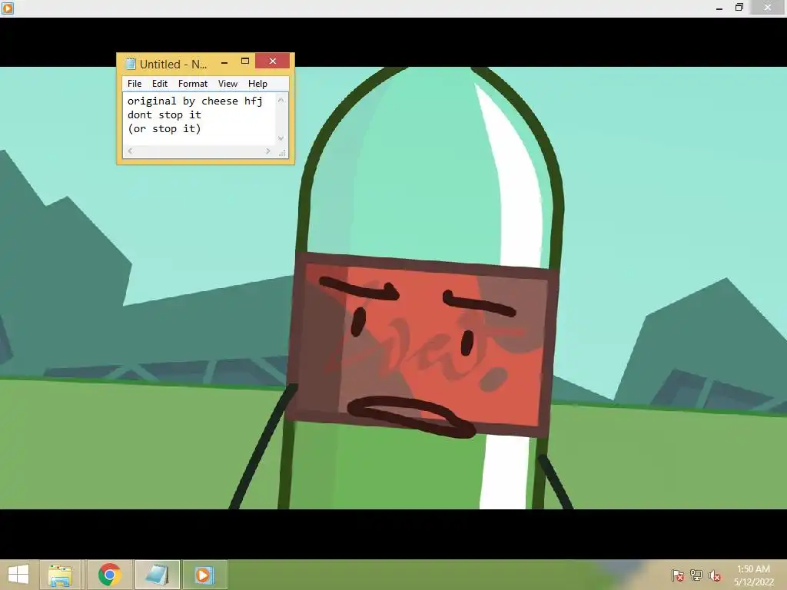Image resolution: width=787 pixels, height=590 pixels.
Task: Open the Windows Start button
Action: 18,575
